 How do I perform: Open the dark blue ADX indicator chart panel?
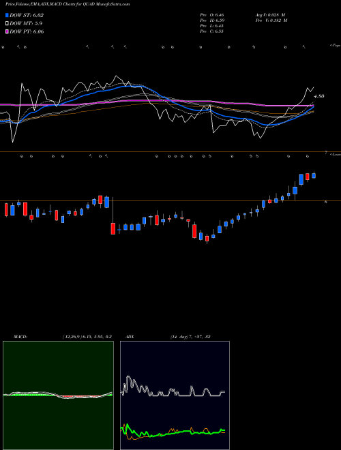click(175, 395)
